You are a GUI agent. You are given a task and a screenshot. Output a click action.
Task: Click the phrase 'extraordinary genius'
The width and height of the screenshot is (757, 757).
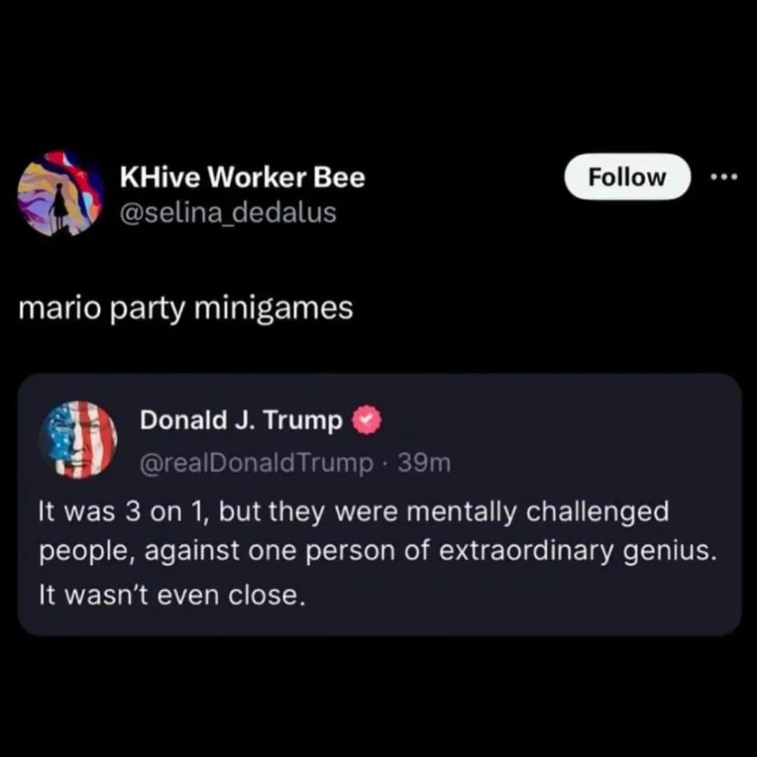(578, 552)
